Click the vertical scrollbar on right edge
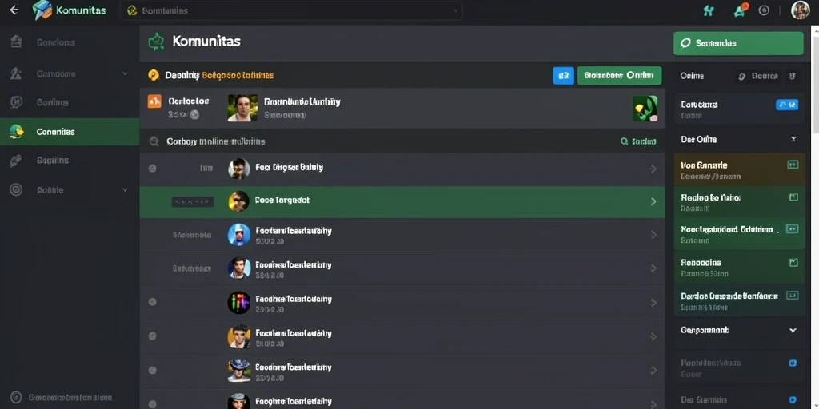819x409 pixels. 815,78
